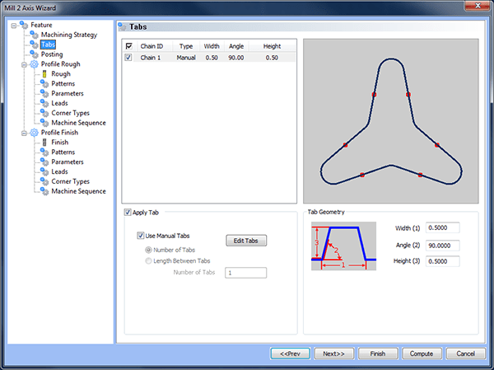This screenshot has width=494, height=370.
Task: Click the tab geometry diagram image
Action: [343, 246]
